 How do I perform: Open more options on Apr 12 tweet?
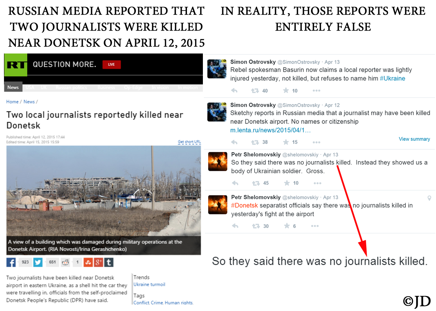[x=316, y=142]
